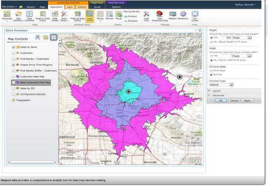The height and width of the screenshot is (186, 268).
Task: Click the middle Map Contents panel icon
Action: coord(45,37)
